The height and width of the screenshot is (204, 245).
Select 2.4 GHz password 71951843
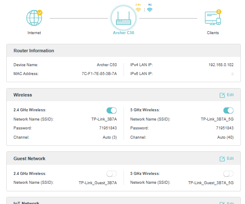click(x=108, y=128)
